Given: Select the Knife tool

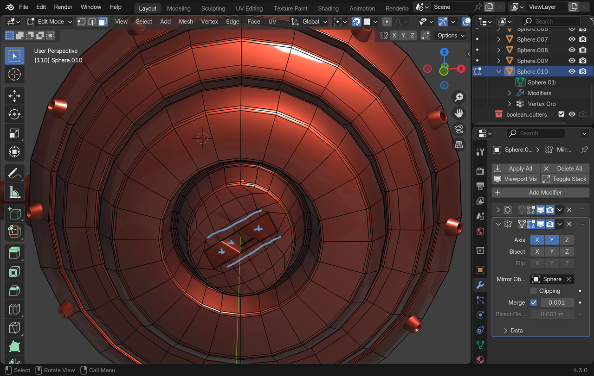Looking at the screenshot, I should point(14,328).
